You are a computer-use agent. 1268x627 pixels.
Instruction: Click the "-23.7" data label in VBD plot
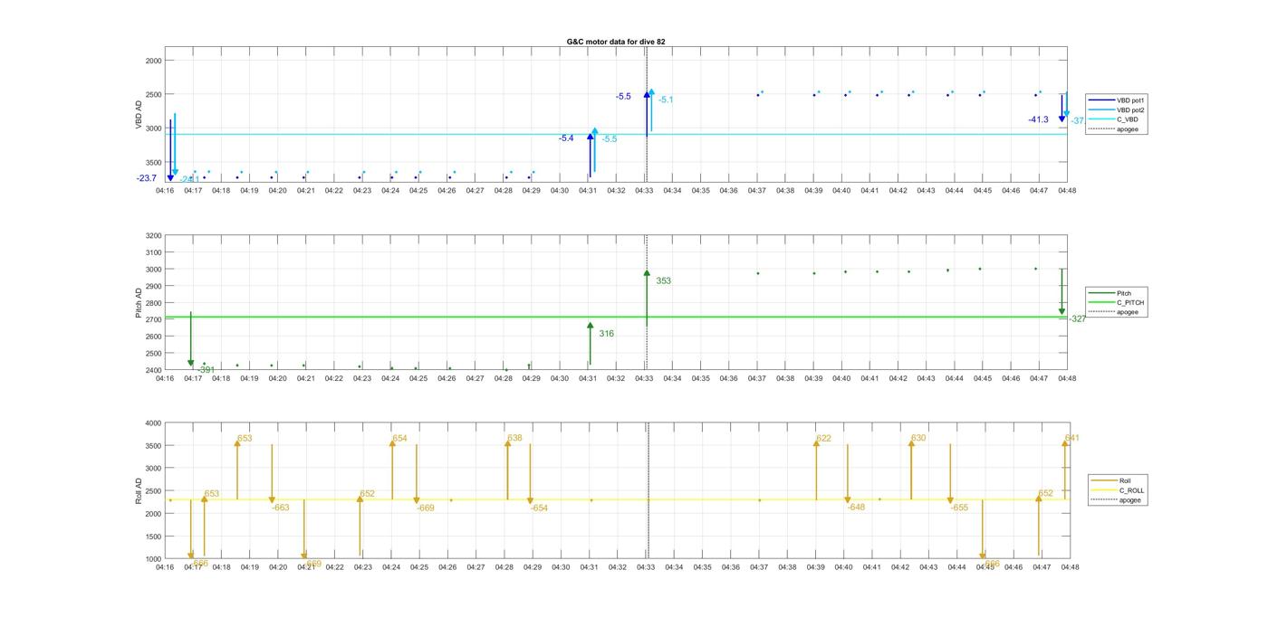(147, 178)
